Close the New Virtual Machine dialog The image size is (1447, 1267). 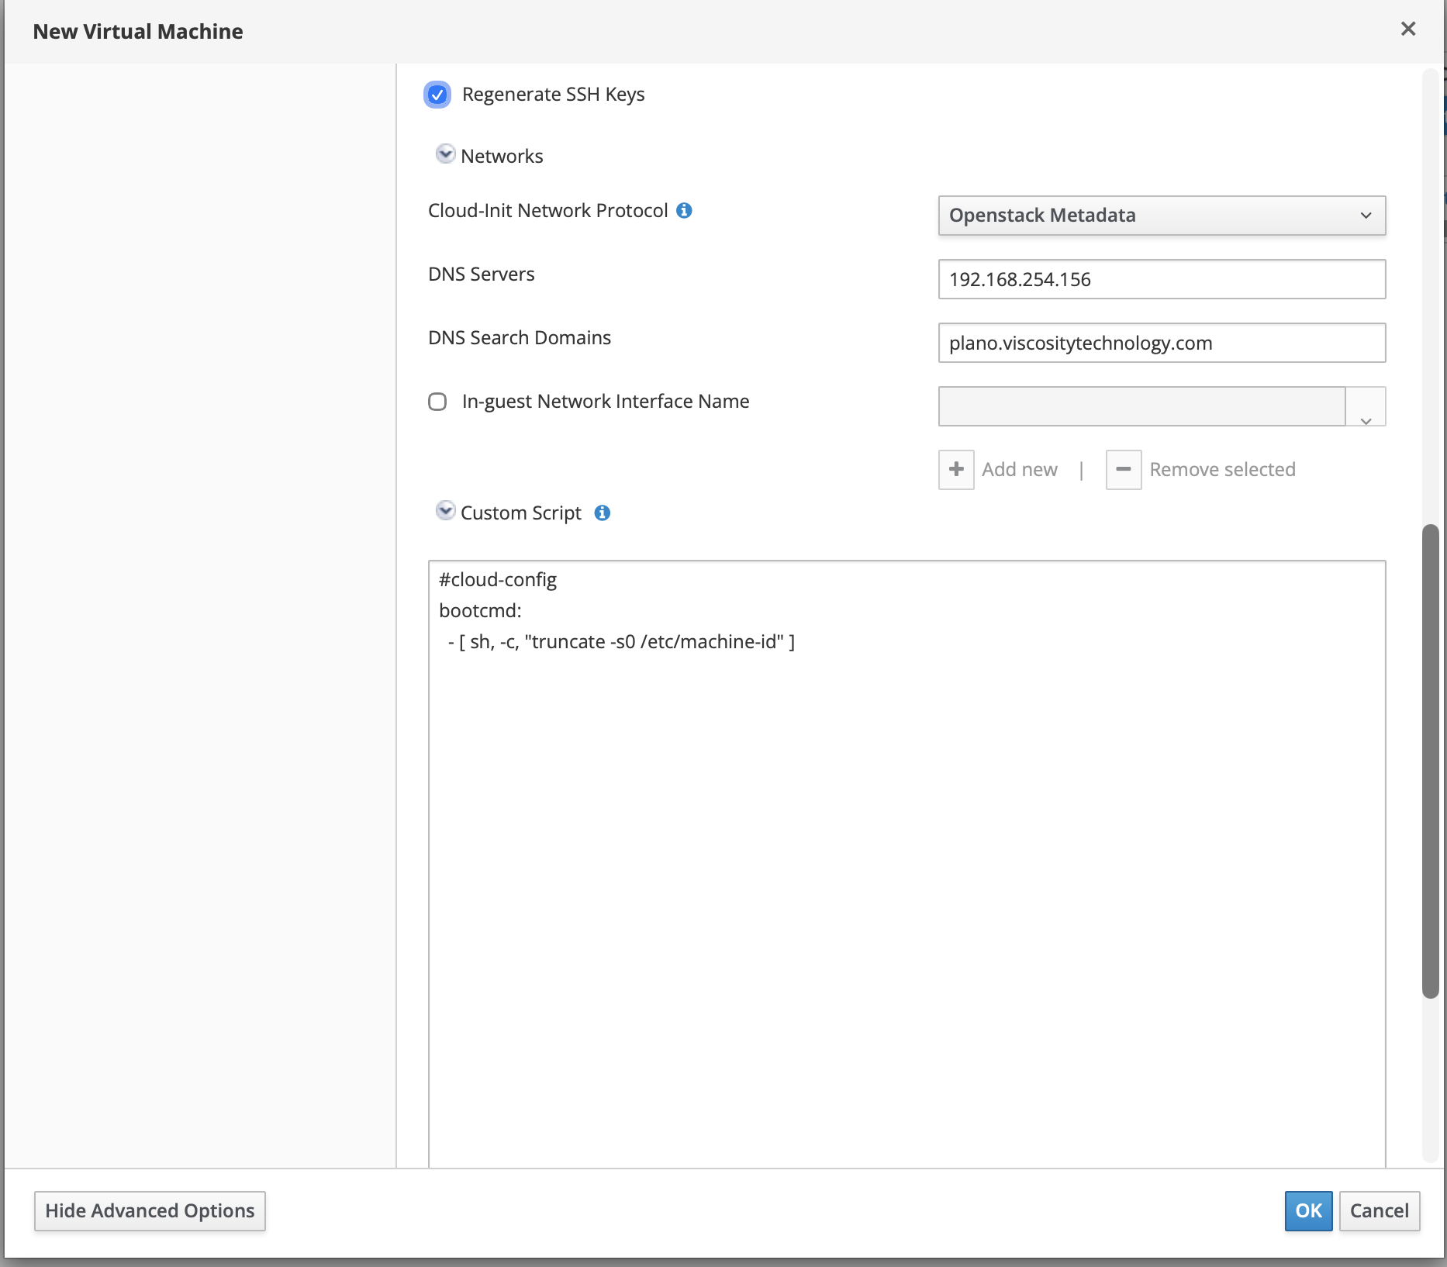(x=1408, y=29)
